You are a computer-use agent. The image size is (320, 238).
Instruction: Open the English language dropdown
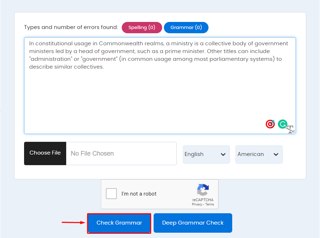(x=206, y=154)
